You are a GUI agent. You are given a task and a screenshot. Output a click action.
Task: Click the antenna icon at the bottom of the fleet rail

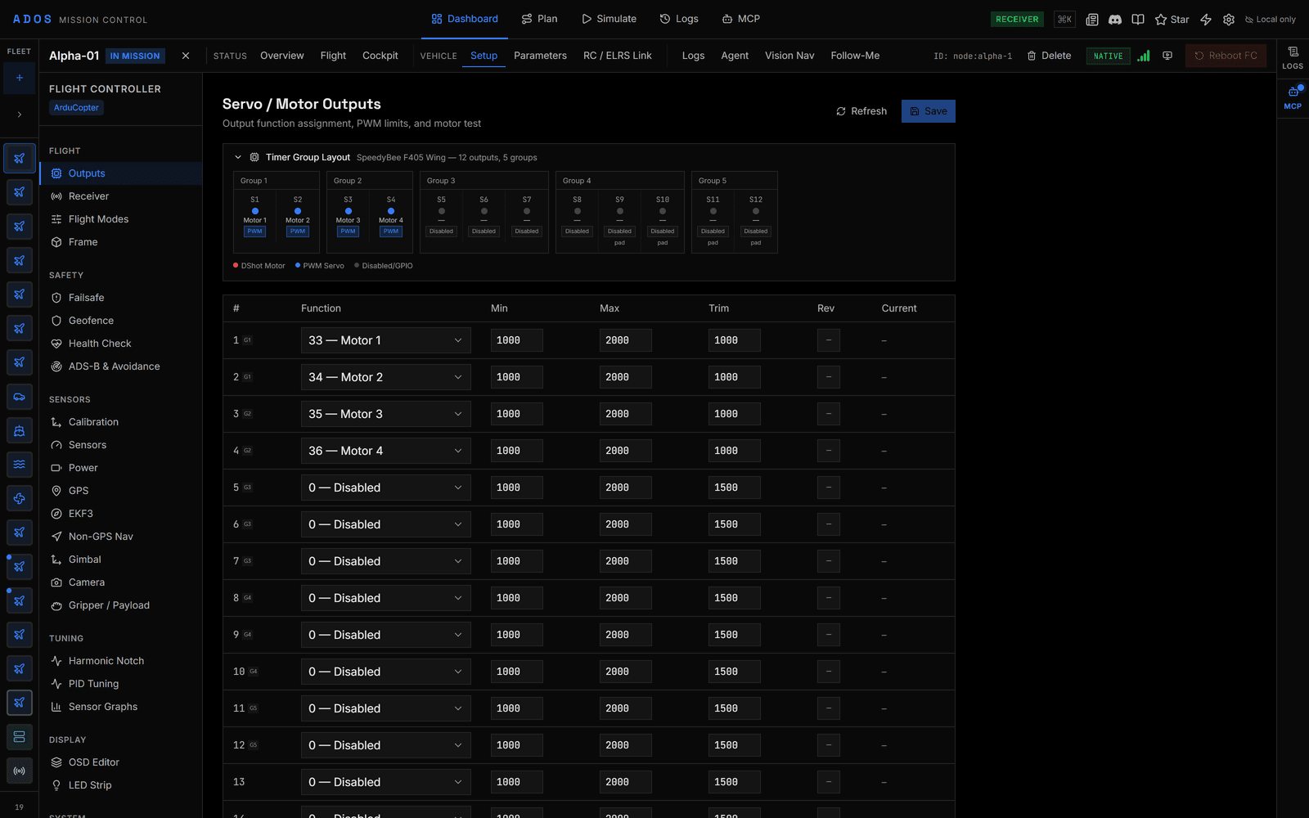coord(20,771)
